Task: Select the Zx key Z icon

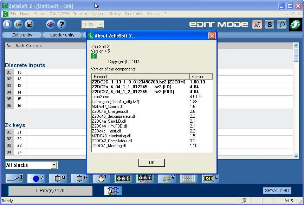Action: 36,178
